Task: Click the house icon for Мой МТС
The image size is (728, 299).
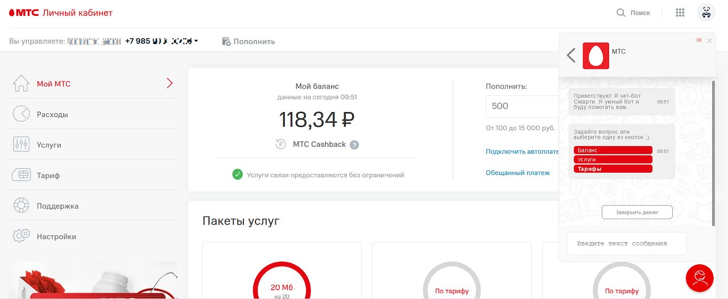Action: (x=21, y=84)
